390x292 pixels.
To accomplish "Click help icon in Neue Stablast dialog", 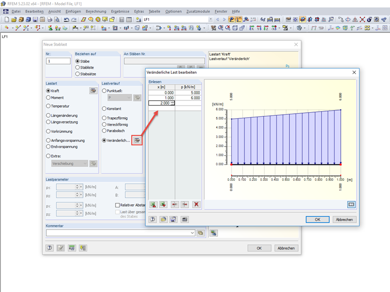I will (49, 248).
